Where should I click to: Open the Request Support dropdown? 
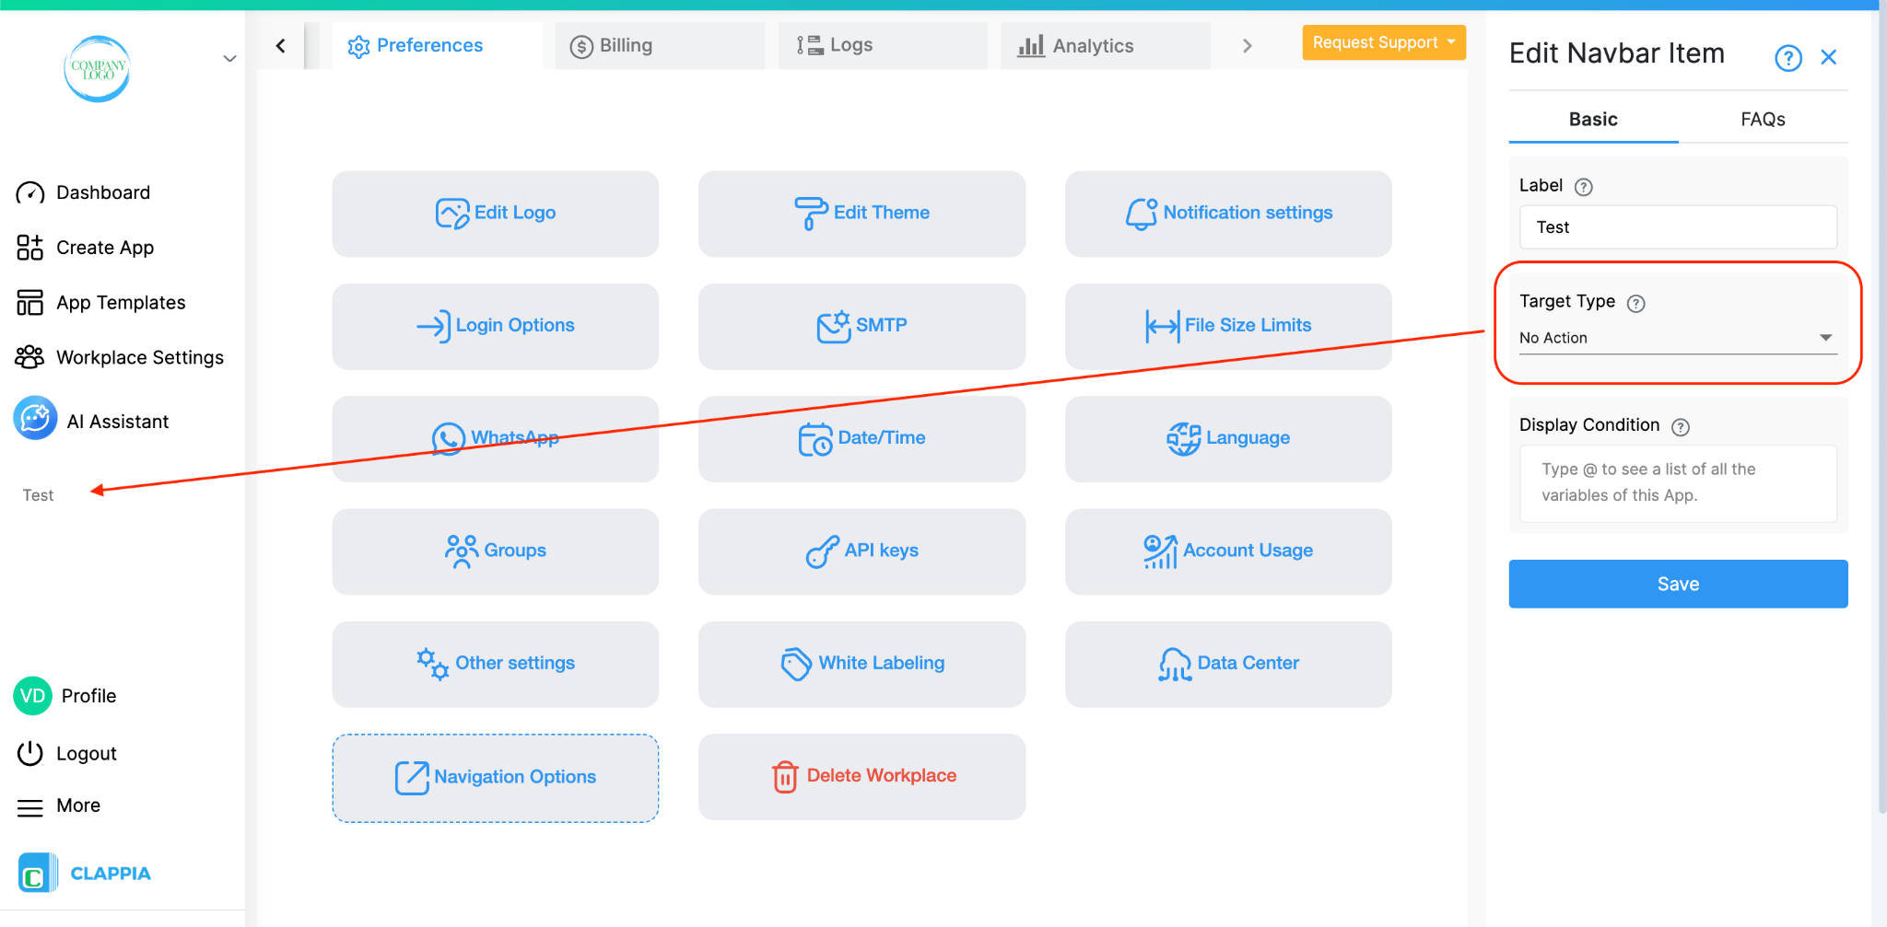1384,42
